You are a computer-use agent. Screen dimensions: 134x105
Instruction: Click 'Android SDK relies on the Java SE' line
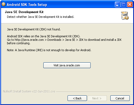(x=44, y=36)
